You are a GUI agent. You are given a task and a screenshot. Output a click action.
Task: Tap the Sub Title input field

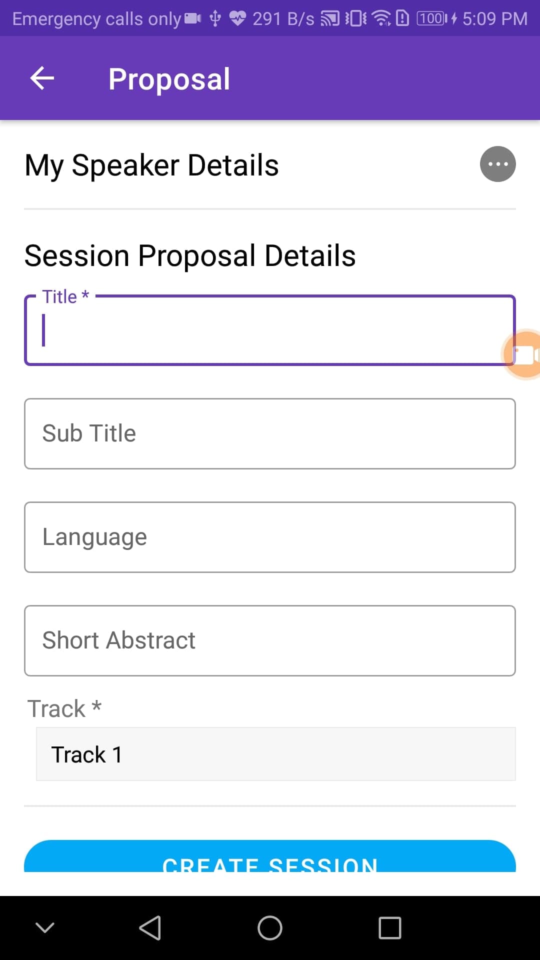[269, 433]
